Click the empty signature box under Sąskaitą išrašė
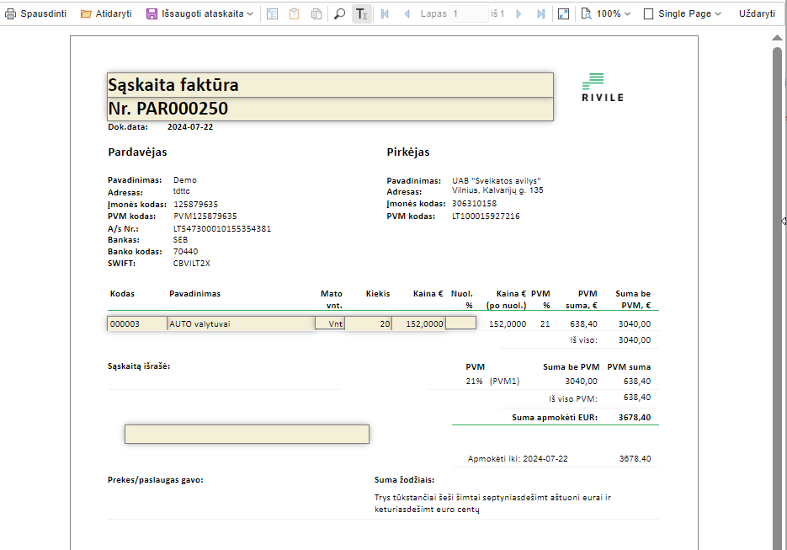Image resolution: width=787 pixels, height=550 pixels. tap(247, 434)
